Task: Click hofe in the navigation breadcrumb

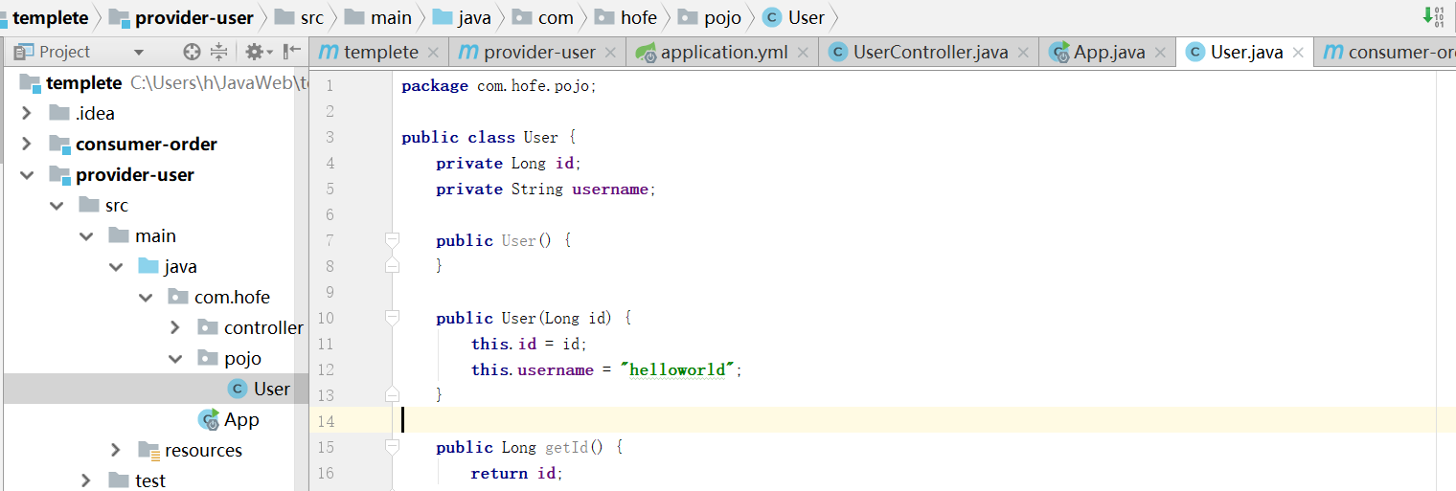Action: [x=626, y=17]
